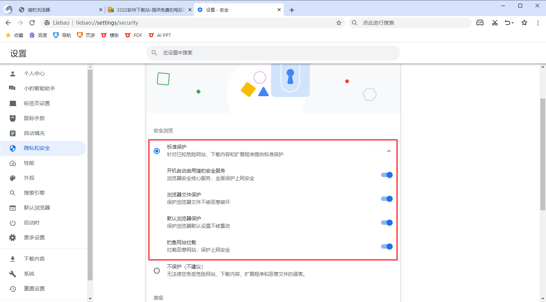
Task: Open the 下载内容 downloads icon
Action: click(x=12, y=258)
